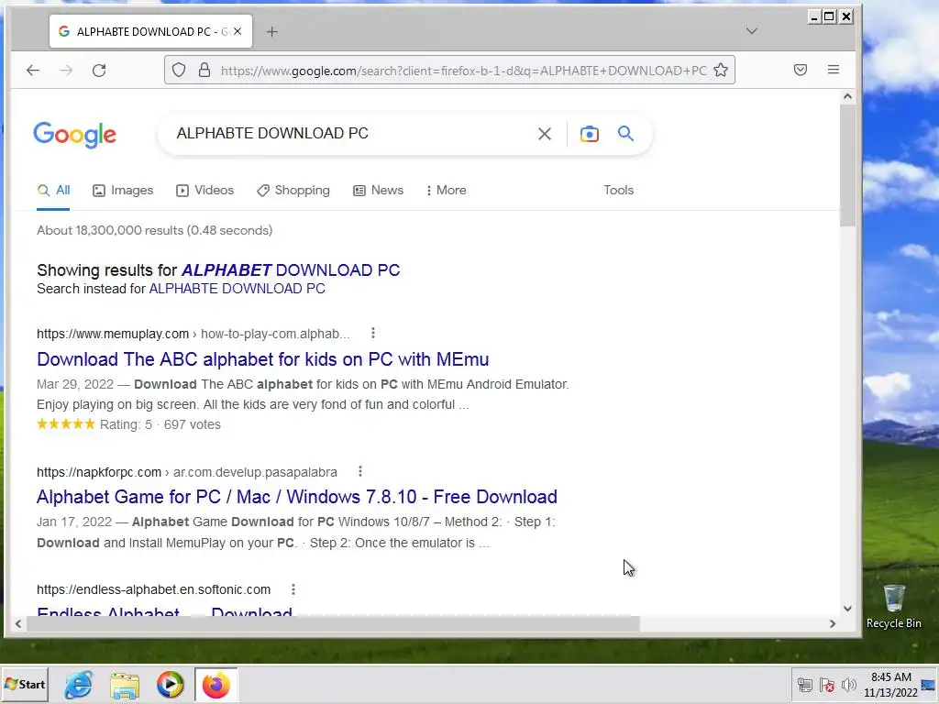Open the softonic result three-dot menu
939x704 pixels.
coord(293,589)
